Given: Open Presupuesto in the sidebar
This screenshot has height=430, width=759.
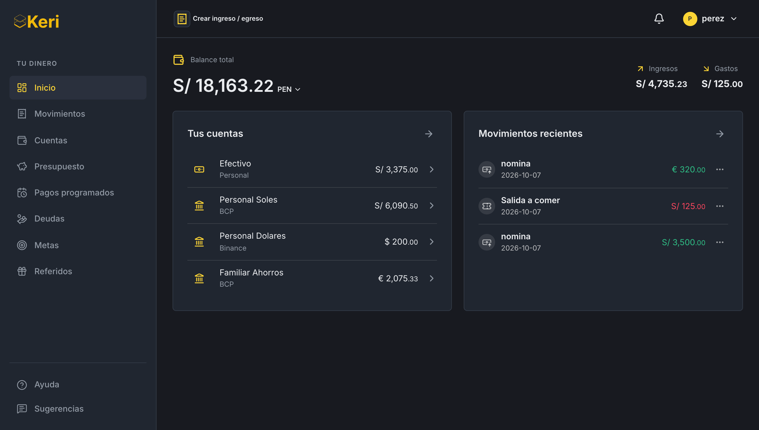Looking at the screenshot, I should click(78, 166).
